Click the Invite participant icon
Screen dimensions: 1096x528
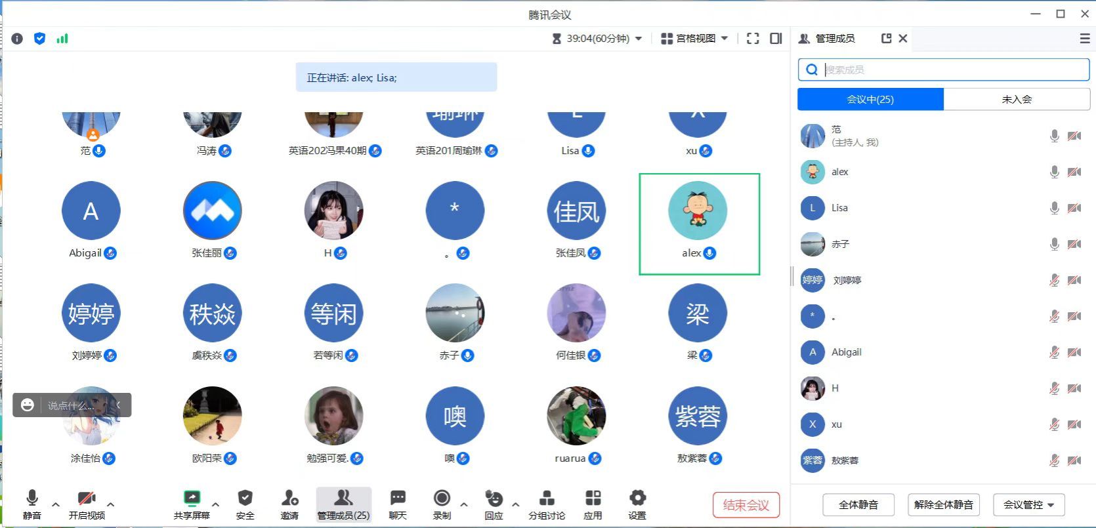tap(289, 504)
